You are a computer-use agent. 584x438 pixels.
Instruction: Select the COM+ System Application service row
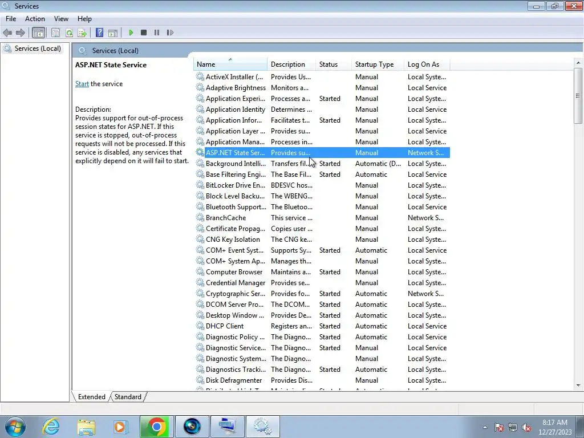tap(322, 261)
